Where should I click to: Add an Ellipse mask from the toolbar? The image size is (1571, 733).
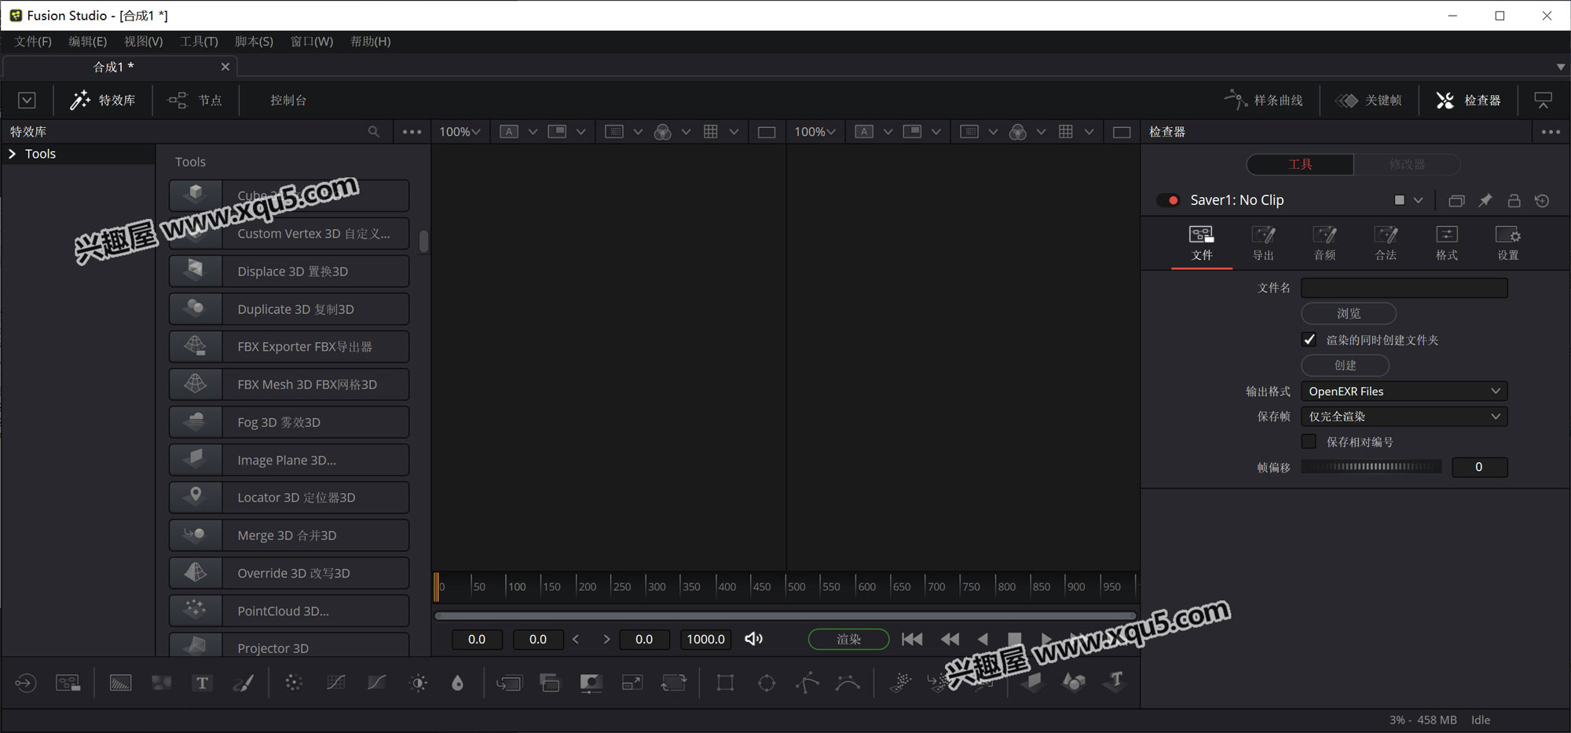[x=767, y=683]
